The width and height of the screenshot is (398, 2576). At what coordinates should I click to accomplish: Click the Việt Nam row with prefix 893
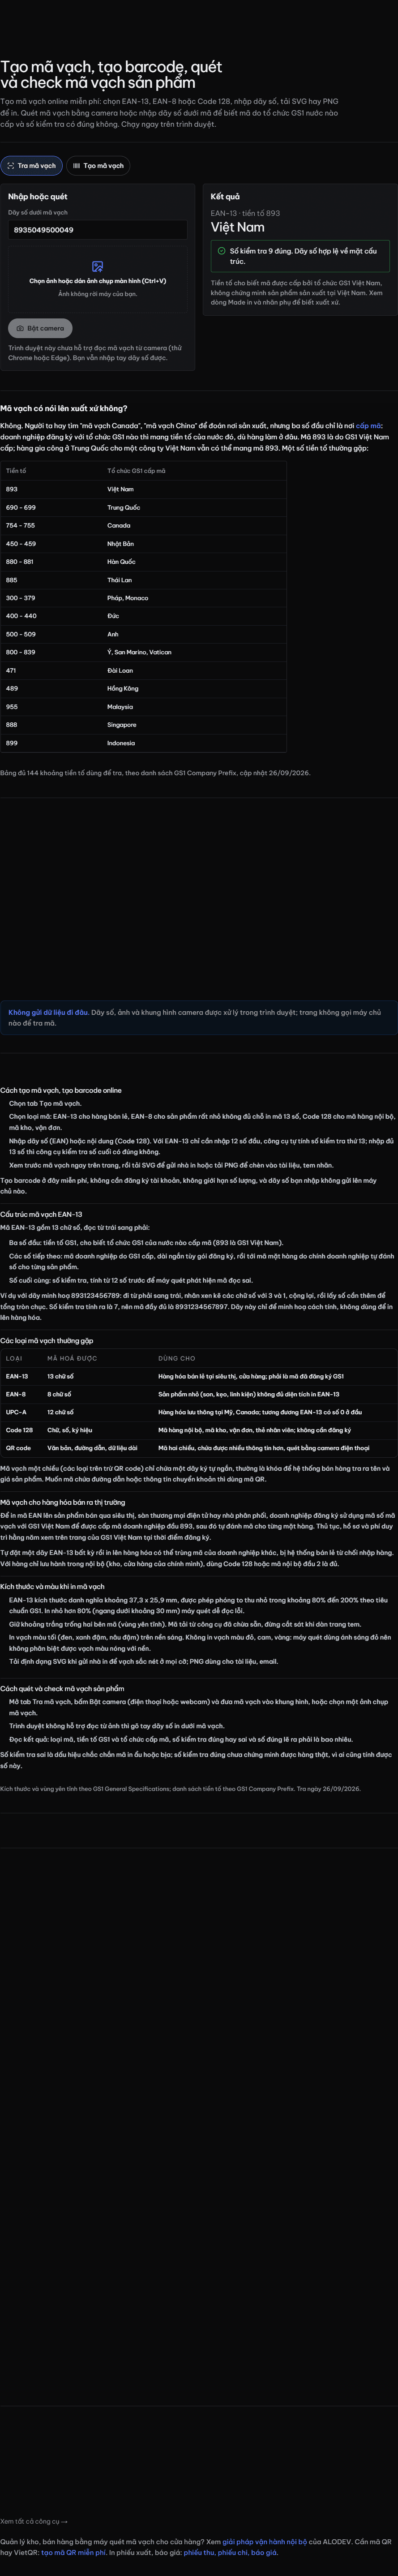coord(143,489)
